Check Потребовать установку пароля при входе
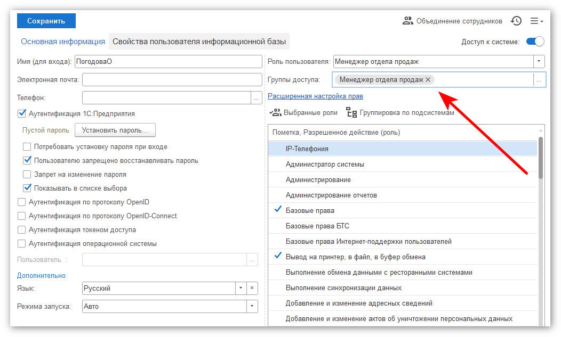 click(x=27, y=147)
